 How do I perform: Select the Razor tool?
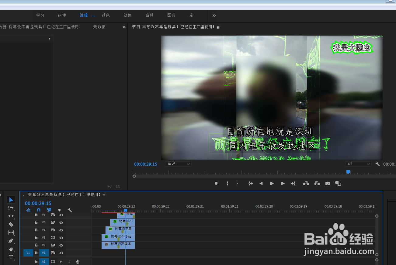point(11,224)
